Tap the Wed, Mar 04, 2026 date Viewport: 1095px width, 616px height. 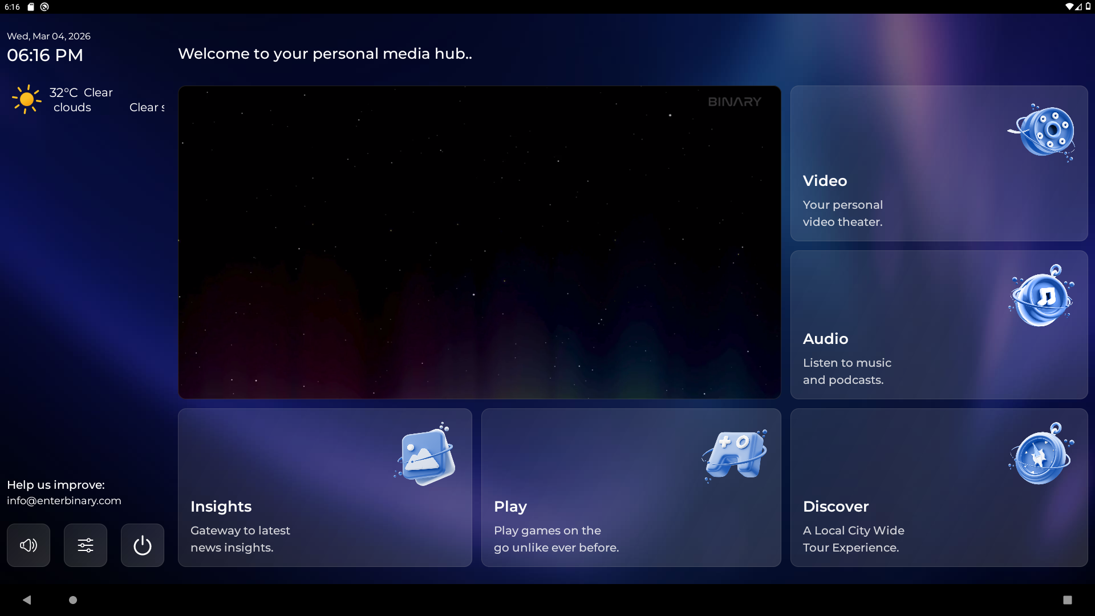coord(48,36)
